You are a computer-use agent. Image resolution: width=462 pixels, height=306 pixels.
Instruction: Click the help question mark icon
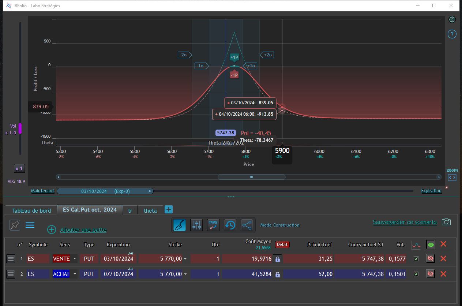452,34
